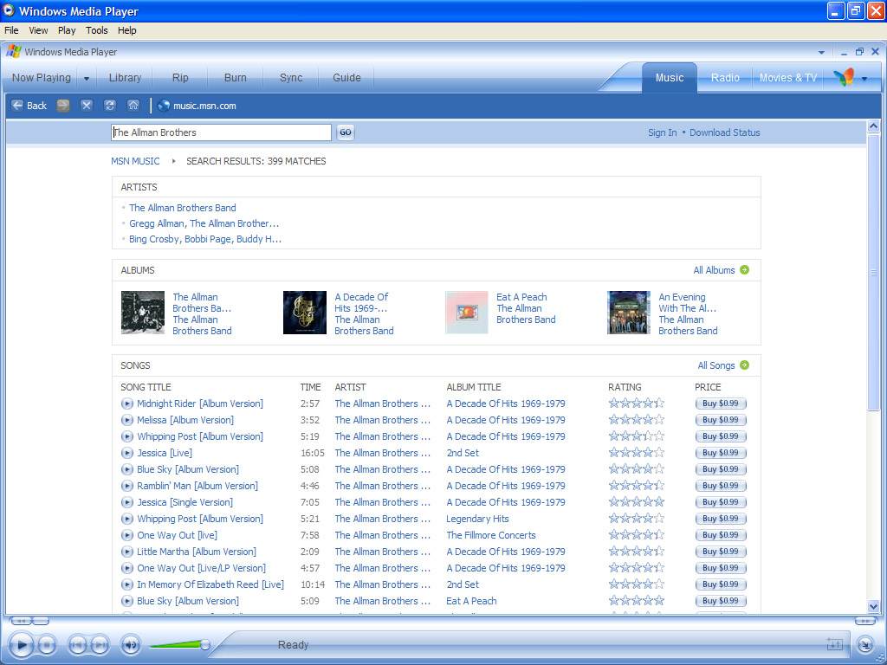Image resolution: width=887 pixels, height=665 pixels.
Task: Mute the player sound
Action: (x=131, y=644)
